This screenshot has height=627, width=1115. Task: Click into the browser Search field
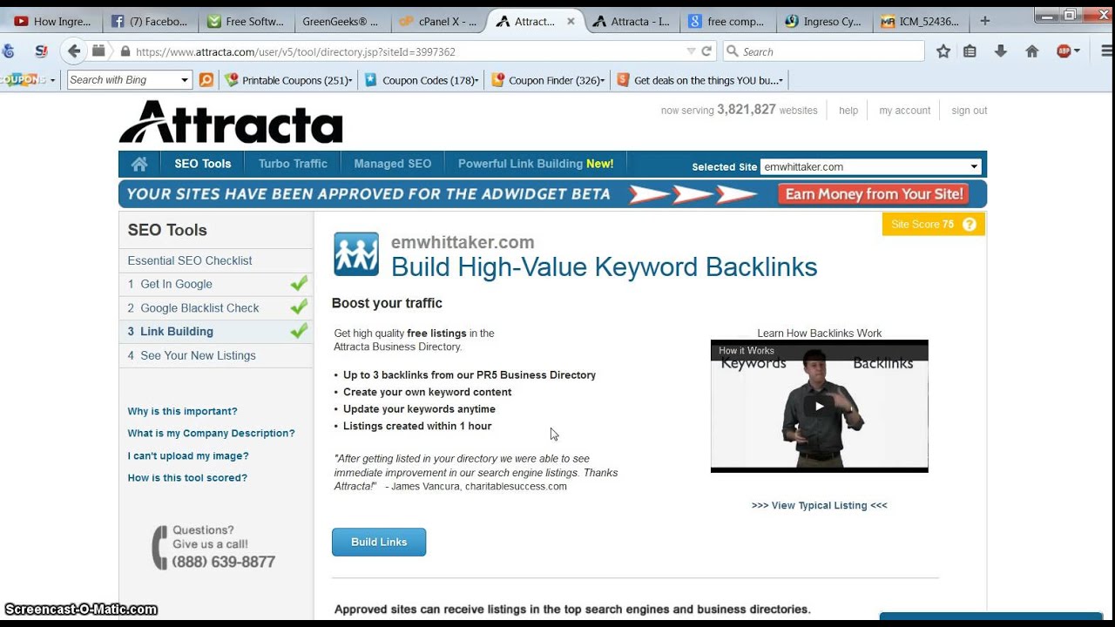pos(823,51)
